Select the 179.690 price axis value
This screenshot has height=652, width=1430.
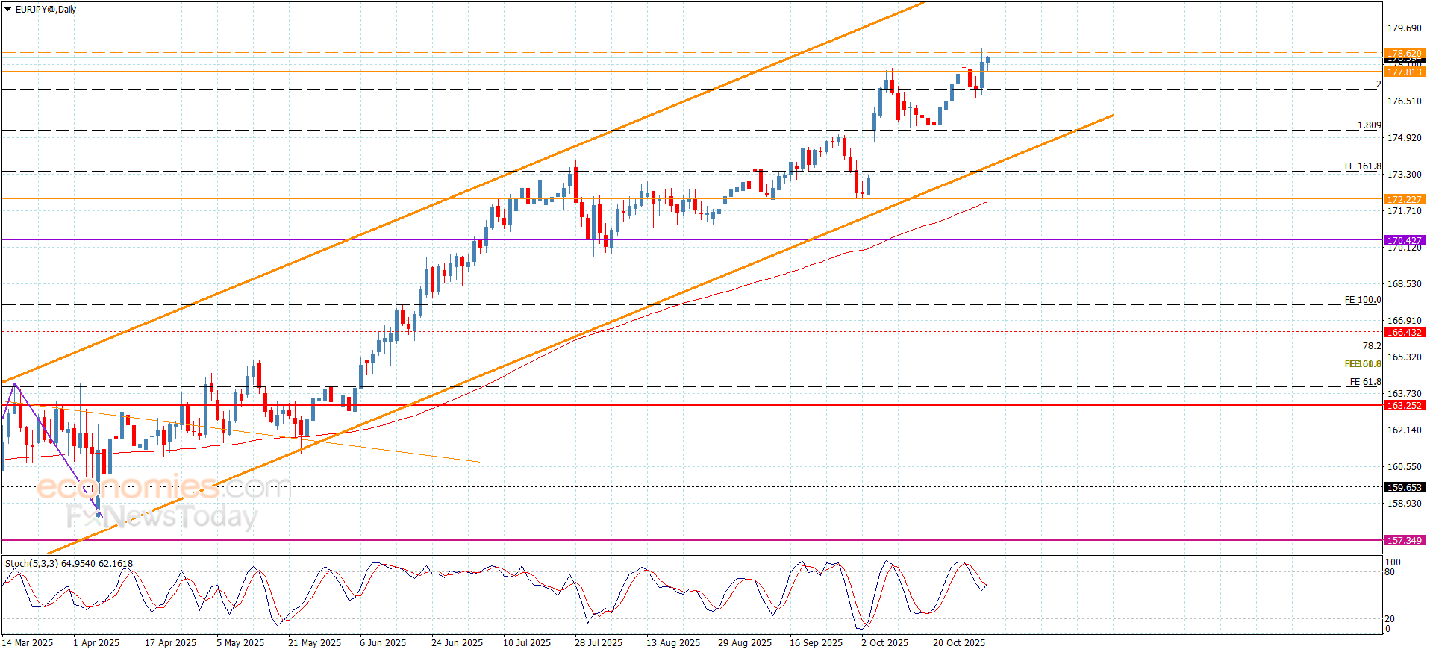1405,28
